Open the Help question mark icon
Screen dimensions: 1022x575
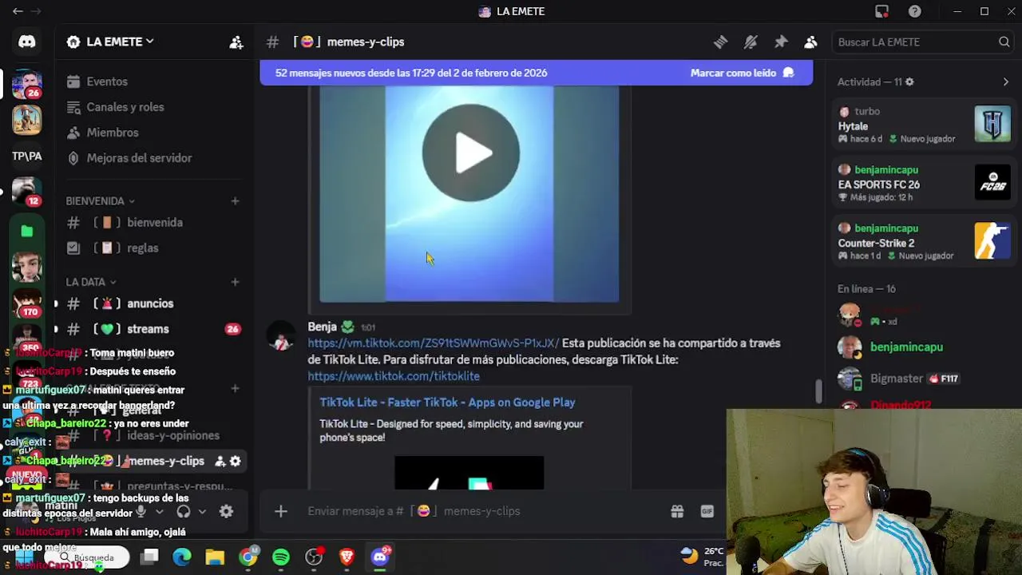pyautogui.click(x=915, y=11)
